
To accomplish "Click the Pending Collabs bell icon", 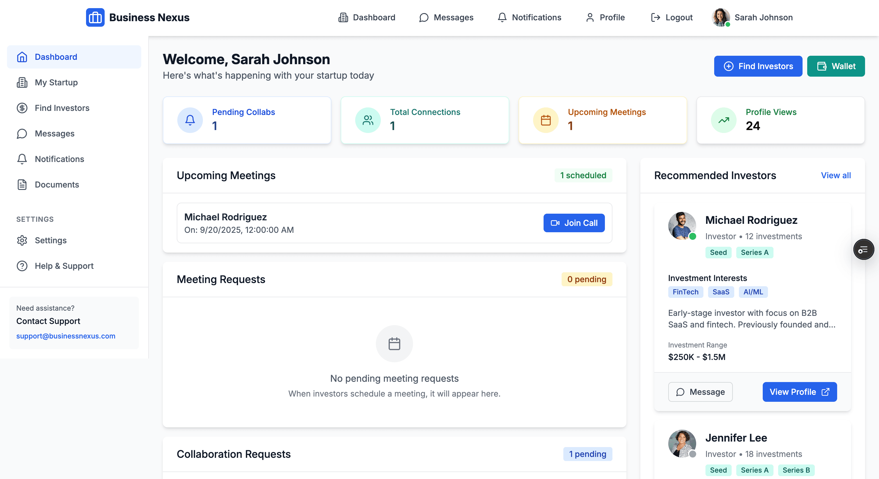I will point(190,120).
